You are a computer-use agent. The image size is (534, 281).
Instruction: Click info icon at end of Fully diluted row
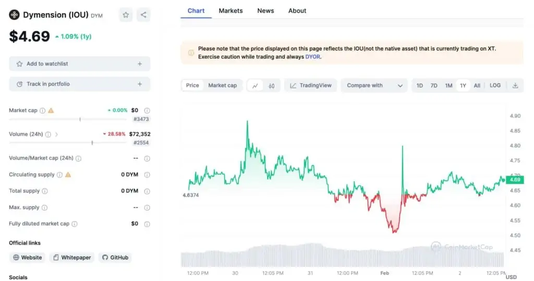click(x=147, y=224)
